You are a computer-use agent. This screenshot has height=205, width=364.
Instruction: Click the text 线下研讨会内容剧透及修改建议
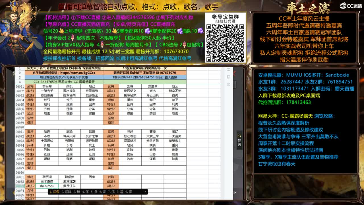coord(291,130)
